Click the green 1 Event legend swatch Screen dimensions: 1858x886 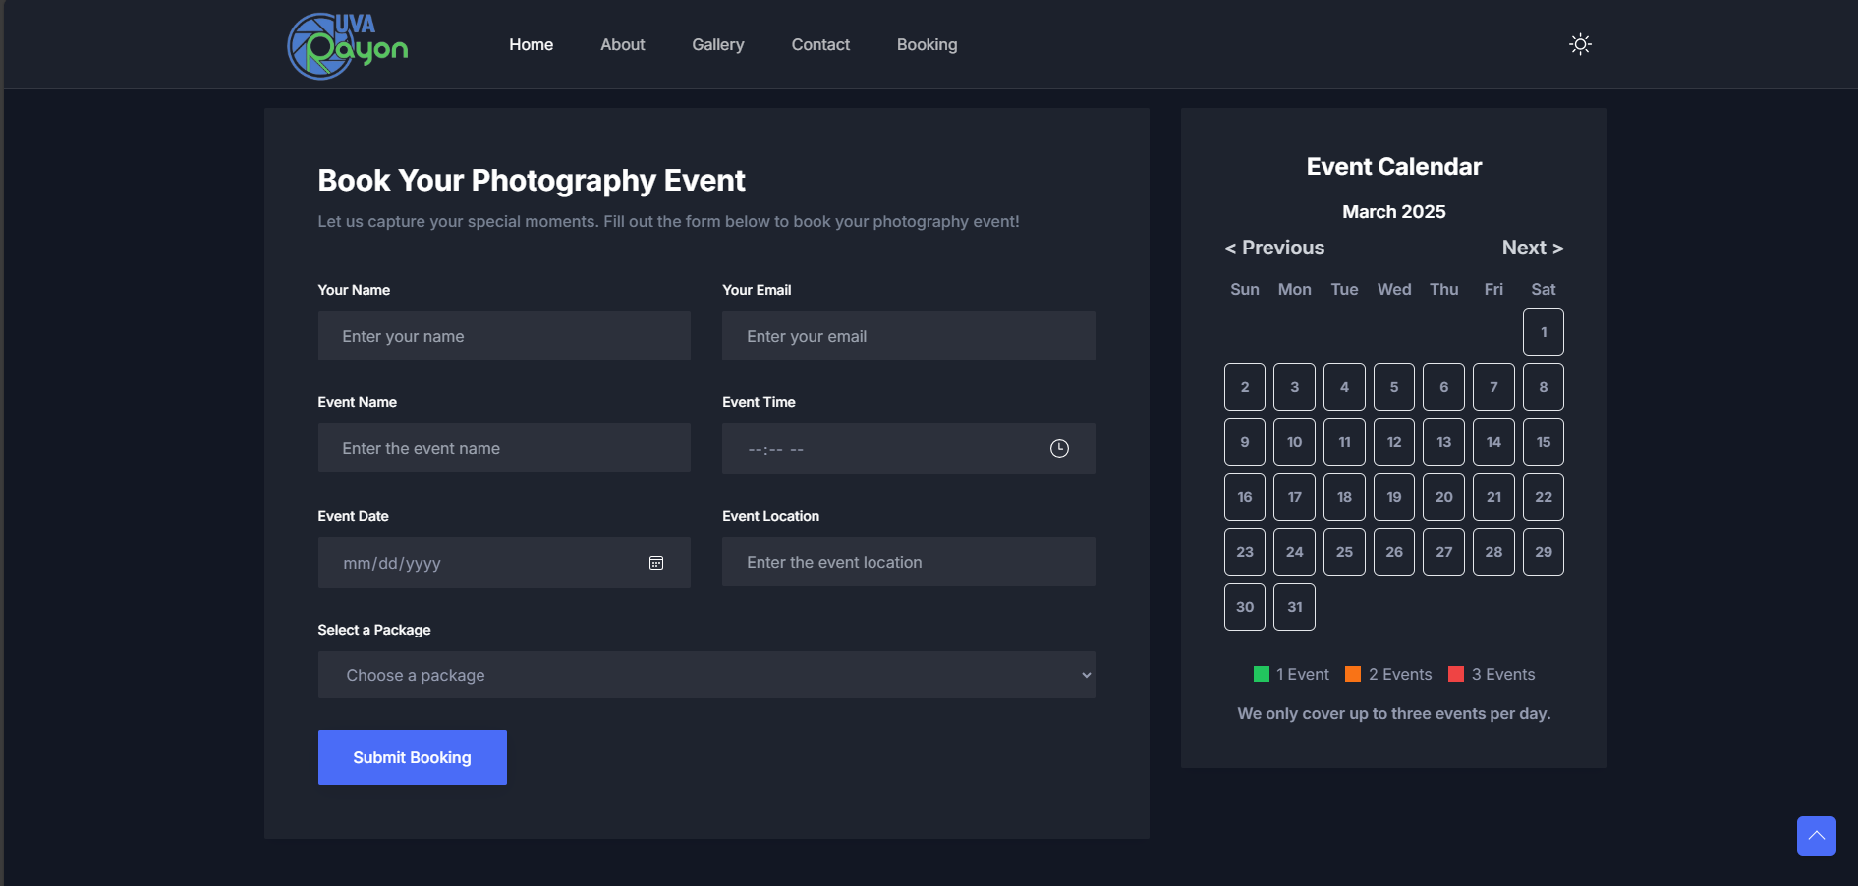(x=1261, y=674)
